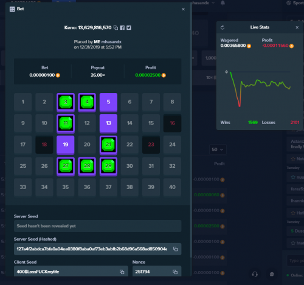Toggle Keno tile number 5
The image size is (304, 285).
coord(108,102)
